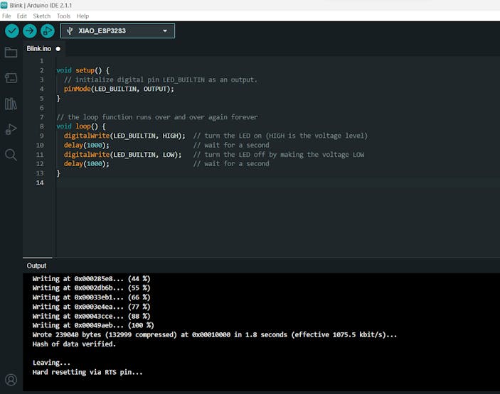Start the debugger from the toolbar
Viewport: 500px width, 394px height.
[47, 31]
